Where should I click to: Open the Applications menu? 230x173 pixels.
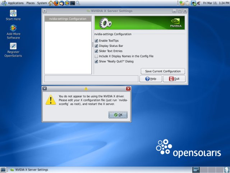tap(15, 3)
